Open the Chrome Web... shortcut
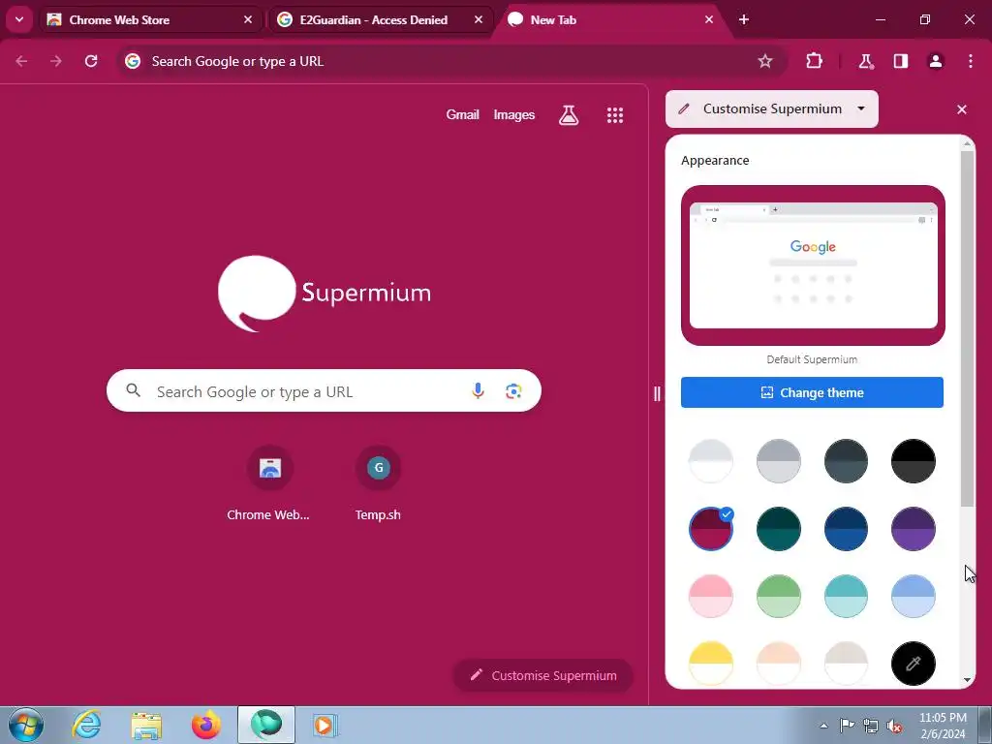 point(269,484)
